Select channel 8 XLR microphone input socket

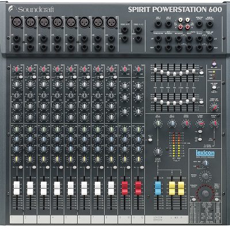pyautogui.click(x=112, y=22)
